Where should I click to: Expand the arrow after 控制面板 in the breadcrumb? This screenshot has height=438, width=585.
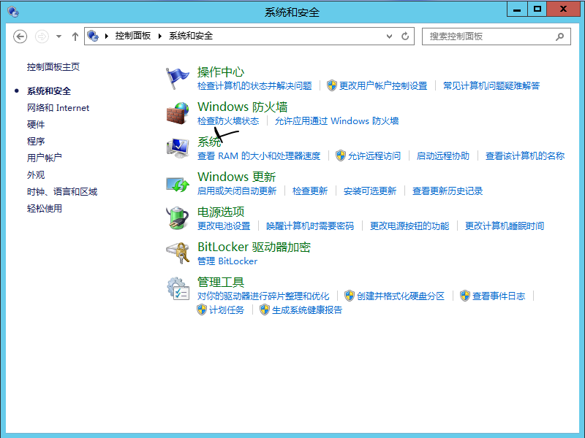tap(160, 36)
